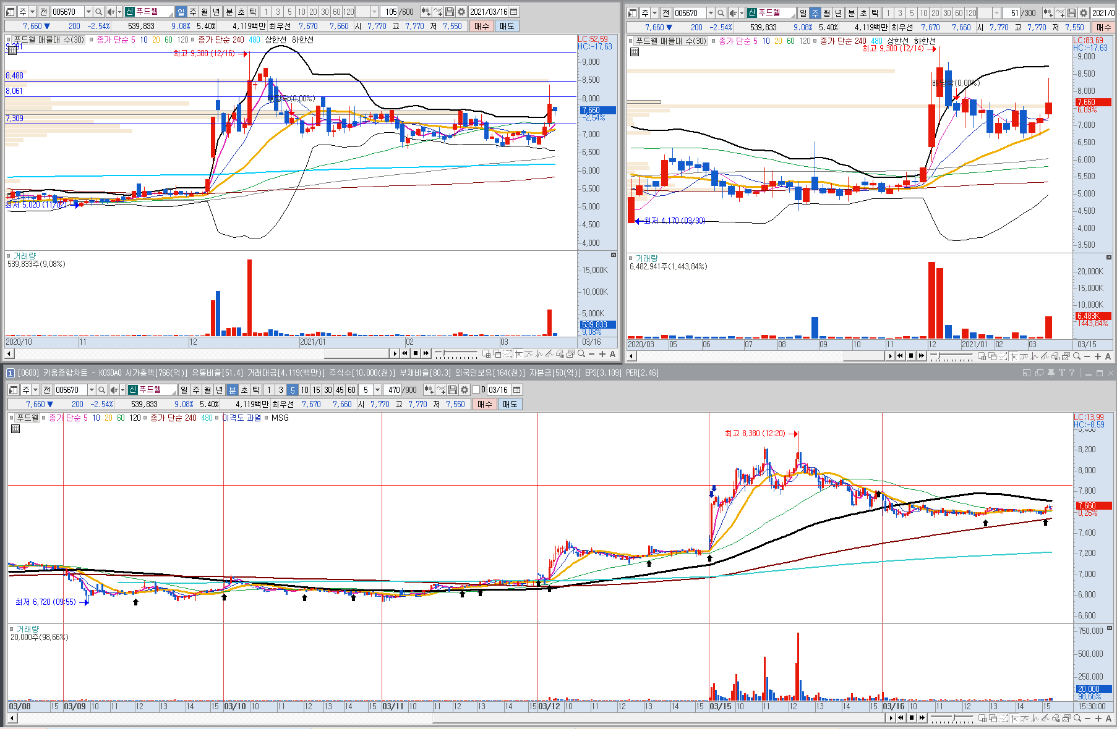Click 종가 단순 moving average label in weekly chart
This screenshot has width=1117, height=729.
[x=733, y=41]
